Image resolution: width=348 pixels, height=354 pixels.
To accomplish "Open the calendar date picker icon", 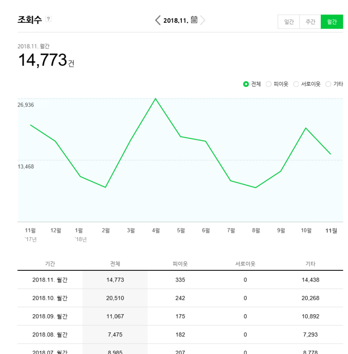I will click(x=194, y=20).
